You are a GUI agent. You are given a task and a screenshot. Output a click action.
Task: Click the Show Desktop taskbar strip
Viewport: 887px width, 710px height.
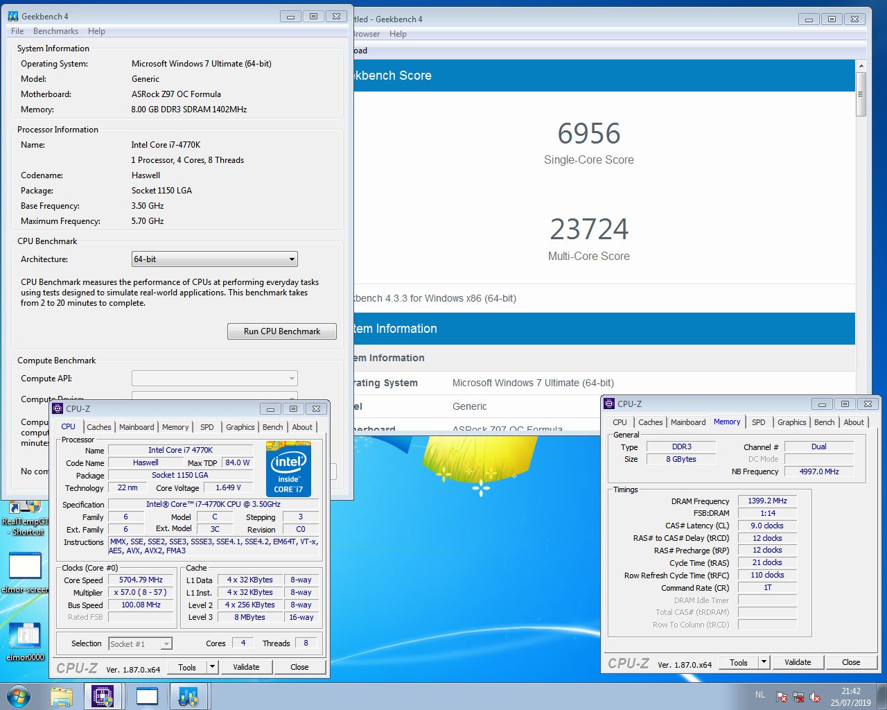(x=881, y=697)
